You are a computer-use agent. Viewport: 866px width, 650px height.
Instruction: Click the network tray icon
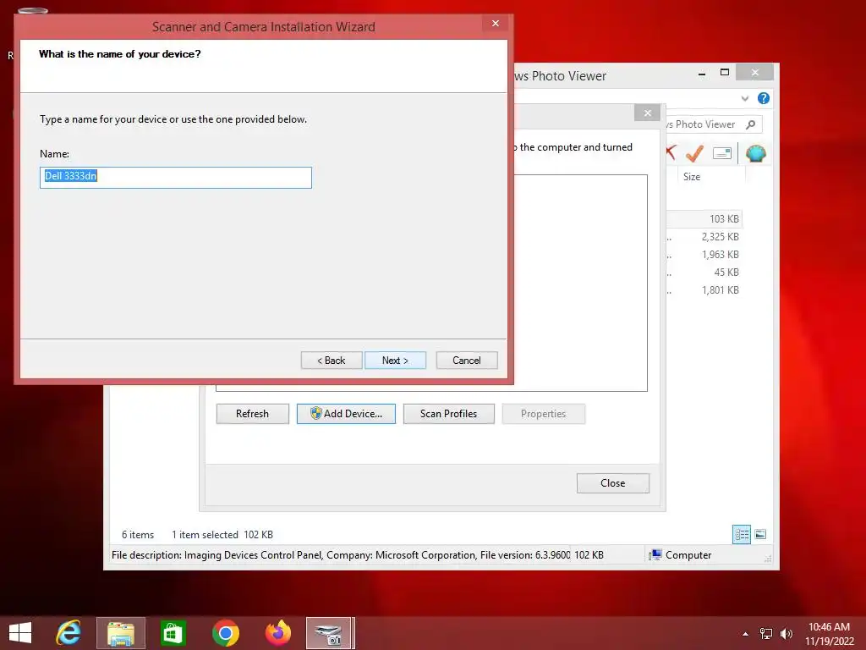coord(766,633)
